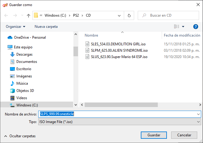Viewport: 203px width, 143px height.
Task: Open Escritorio in the sidebar
Action: (x=24, y=69)
